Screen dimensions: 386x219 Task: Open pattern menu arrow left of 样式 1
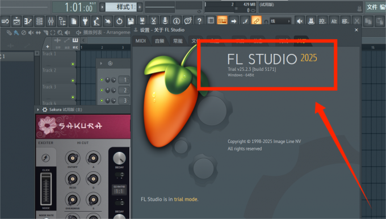pyautogui.click(x=102, y=7)
